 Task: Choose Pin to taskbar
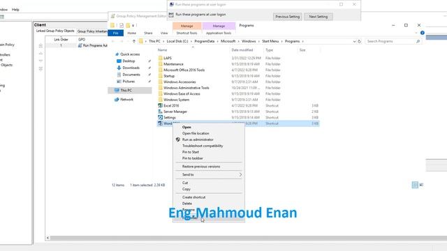pos(193,158)
